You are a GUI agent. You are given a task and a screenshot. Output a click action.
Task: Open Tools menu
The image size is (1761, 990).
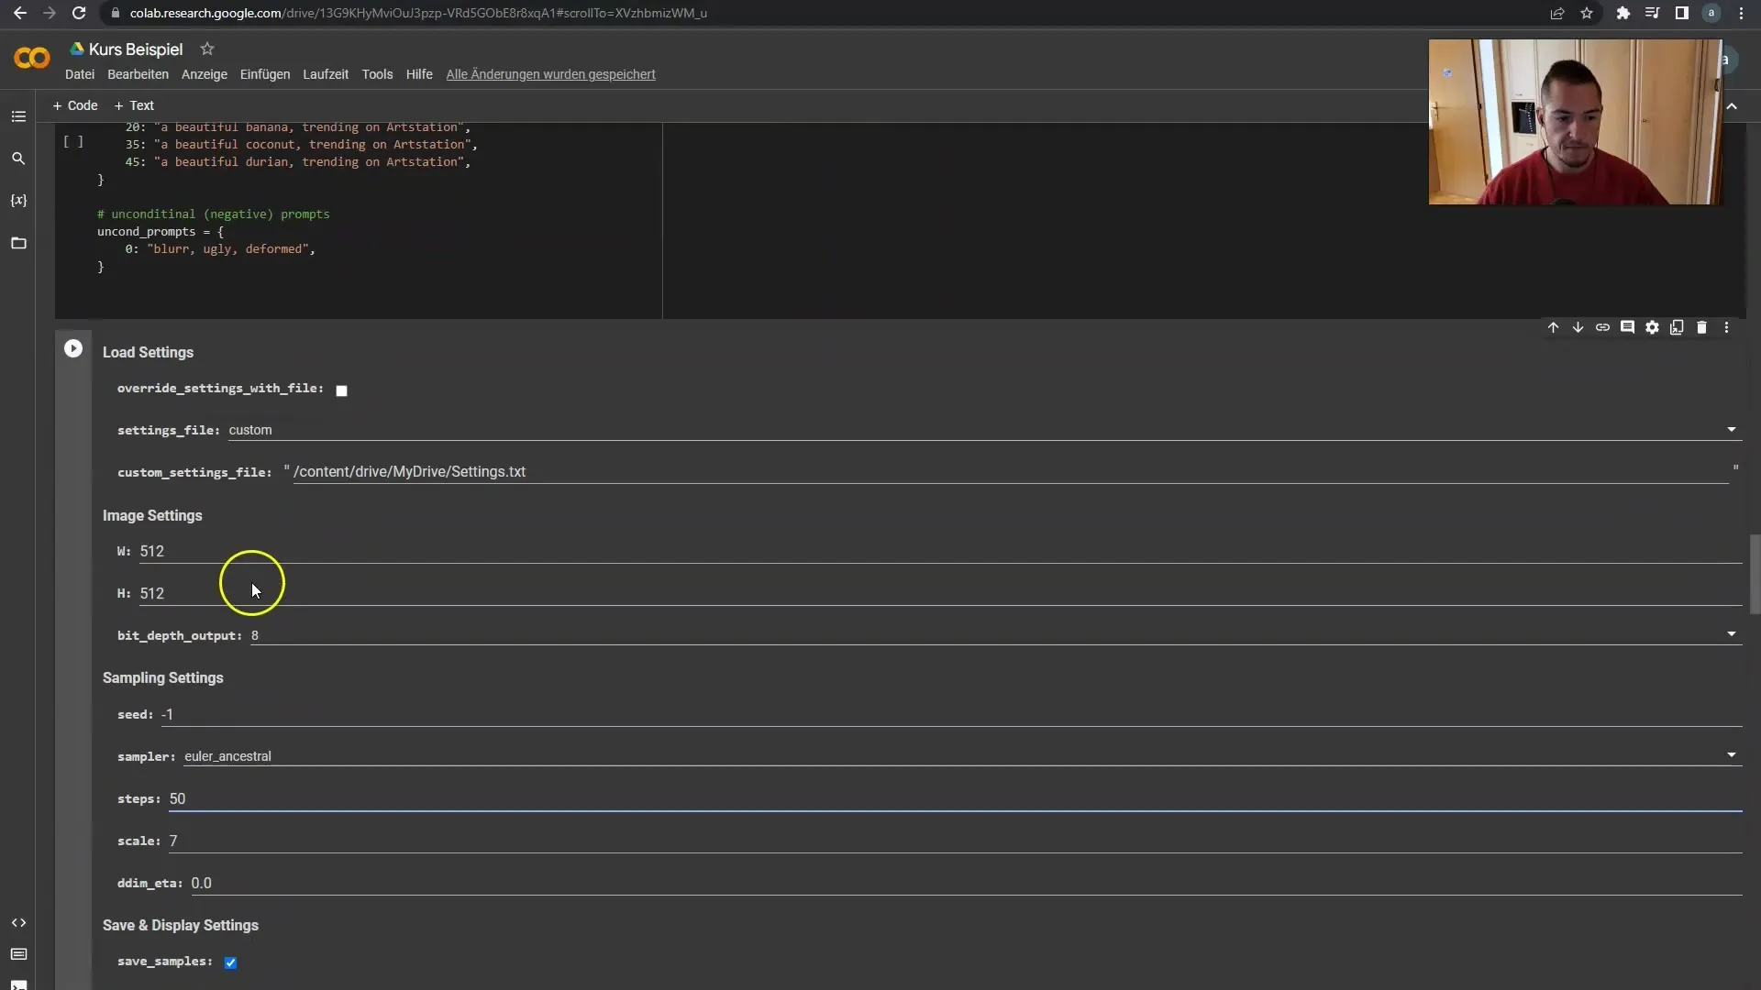click(377, 74)
